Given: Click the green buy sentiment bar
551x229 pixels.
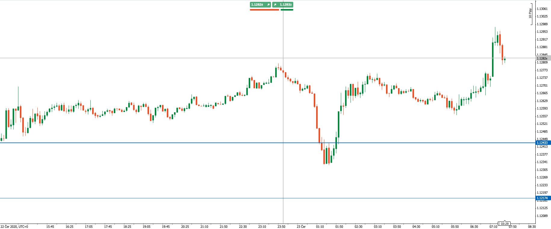Looking at the screenshot, I should (x=287, y=10).
